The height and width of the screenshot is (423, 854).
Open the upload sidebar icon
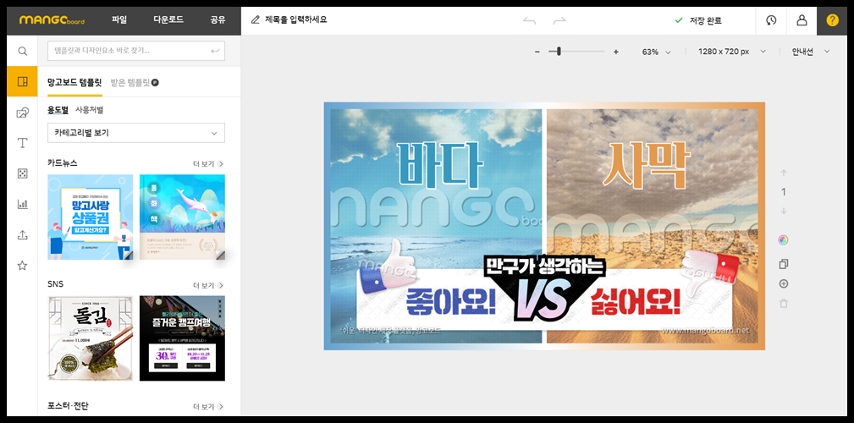(22, 235)
